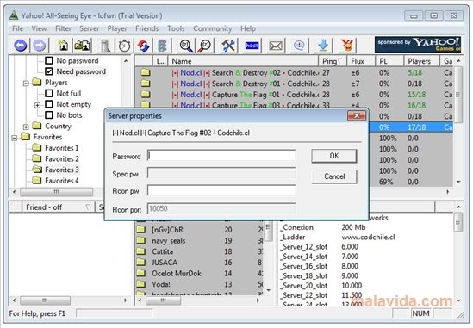473x328 pixels.
Task: Click the open player folder icon
Action: coord(83,46)
